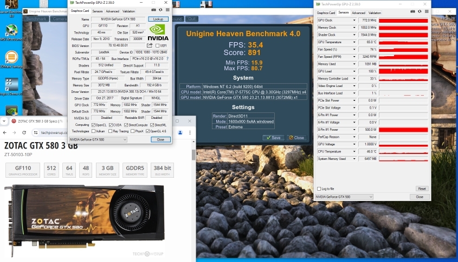
Task: Click refresh icon in left GPU-Z window
Action: pos(160,10)
